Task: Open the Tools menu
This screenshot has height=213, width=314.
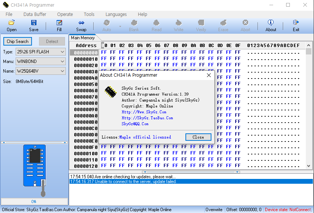Action: pos(89,14)
